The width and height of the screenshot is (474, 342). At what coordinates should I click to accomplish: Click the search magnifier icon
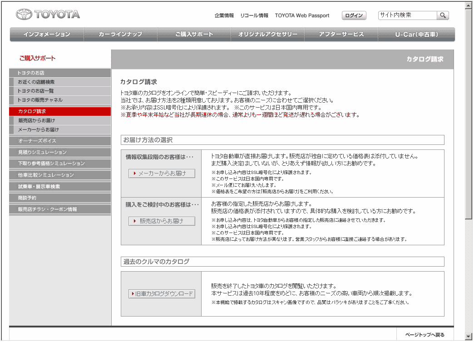point(443,15)
